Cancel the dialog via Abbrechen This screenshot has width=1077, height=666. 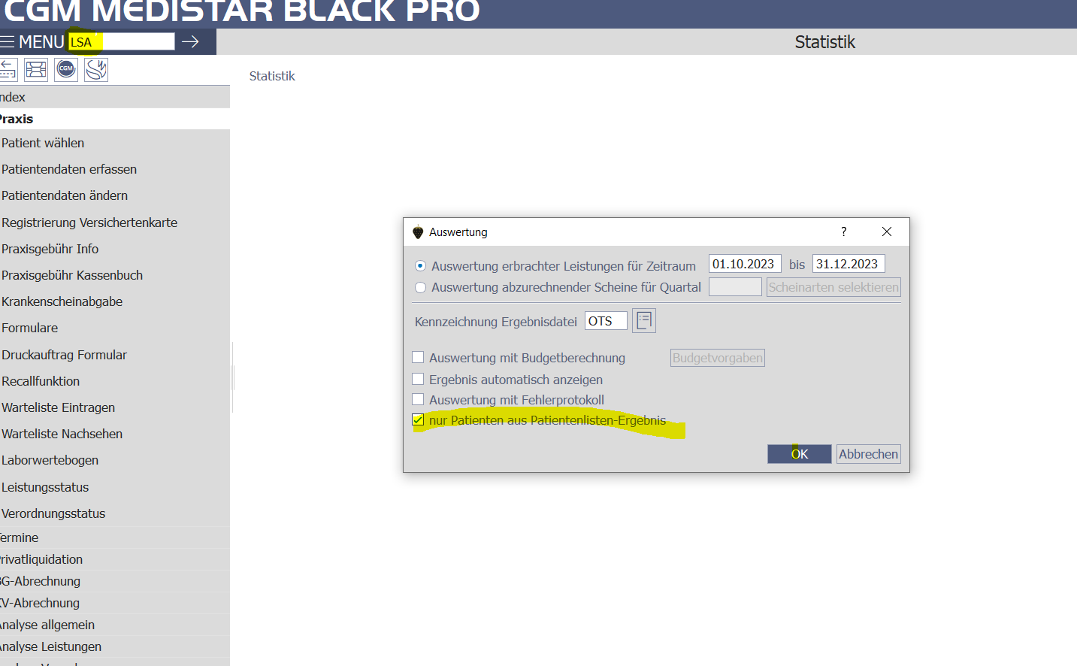868,454
